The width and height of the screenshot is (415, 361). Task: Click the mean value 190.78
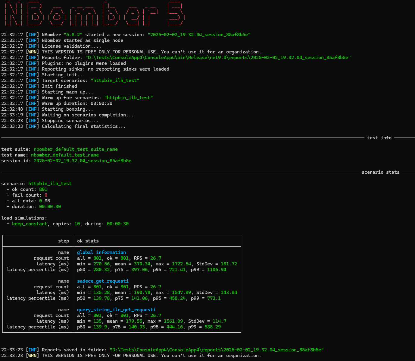click(x=142, y=293)
